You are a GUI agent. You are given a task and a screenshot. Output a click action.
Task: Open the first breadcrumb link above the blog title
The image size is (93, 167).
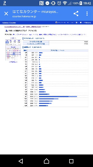click(x=14, y=27)
